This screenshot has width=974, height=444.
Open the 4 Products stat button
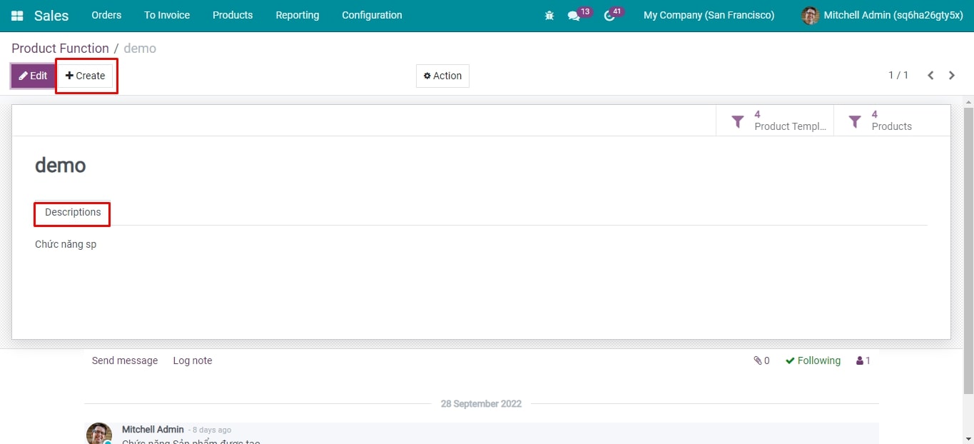coord(891,121)
